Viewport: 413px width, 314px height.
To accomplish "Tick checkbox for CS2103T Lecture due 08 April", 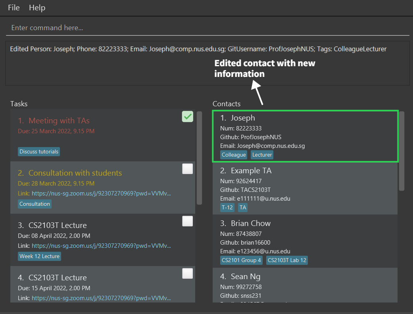I will click(188, 221).
